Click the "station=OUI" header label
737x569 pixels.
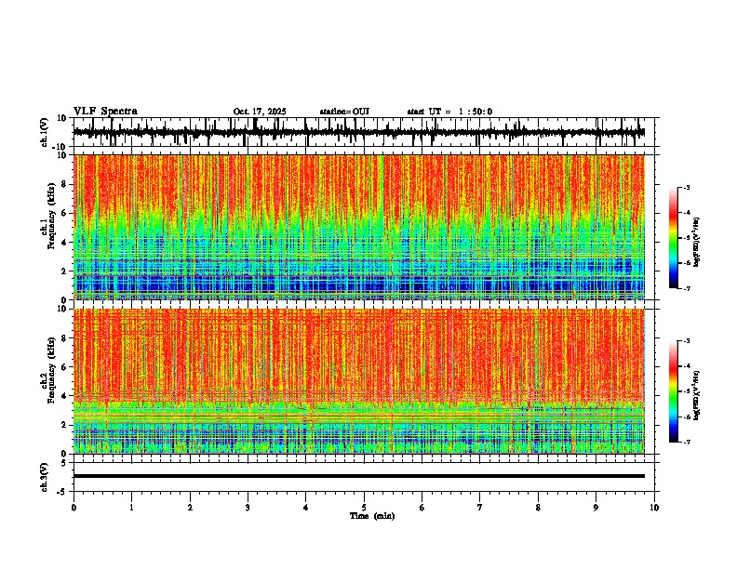coord(344,112)
